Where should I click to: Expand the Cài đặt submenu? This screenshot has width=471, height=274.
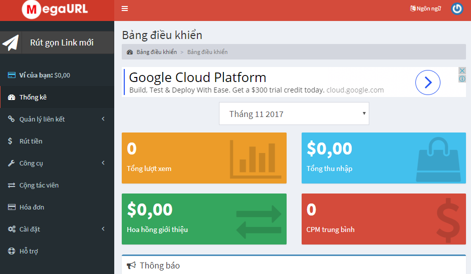[x=103, y=229]
